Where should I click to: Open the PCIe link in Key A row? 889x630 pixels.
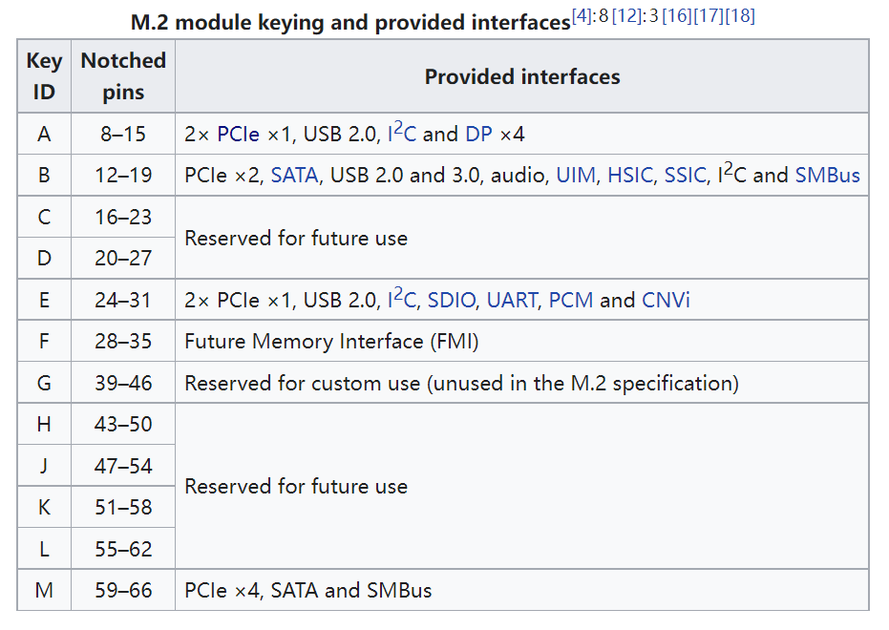(238, 135)
